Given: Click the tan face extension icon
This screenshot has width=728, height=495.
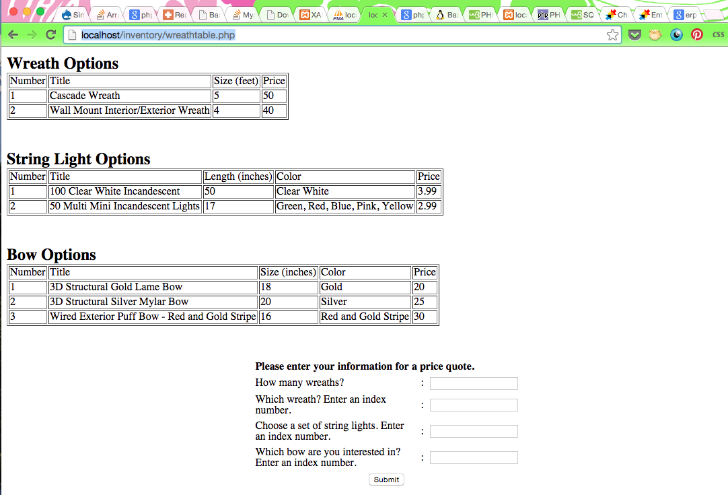Looking at the screenshot, I should pyautogui.click(x=655, y=35).
